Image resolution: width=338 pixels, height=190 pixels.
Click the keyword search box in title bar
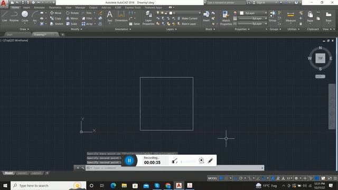click(226, 3)
